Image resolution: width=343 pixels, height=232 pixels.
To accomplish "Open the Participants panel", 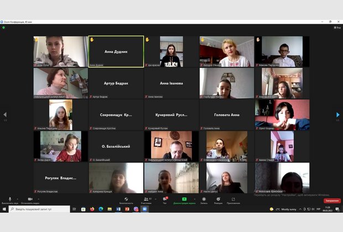I will (146, 201).
